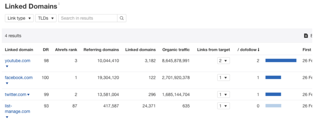Click linked domains value 24,371
The height and width of the screenshot is (121, 313).
[149, 106]
